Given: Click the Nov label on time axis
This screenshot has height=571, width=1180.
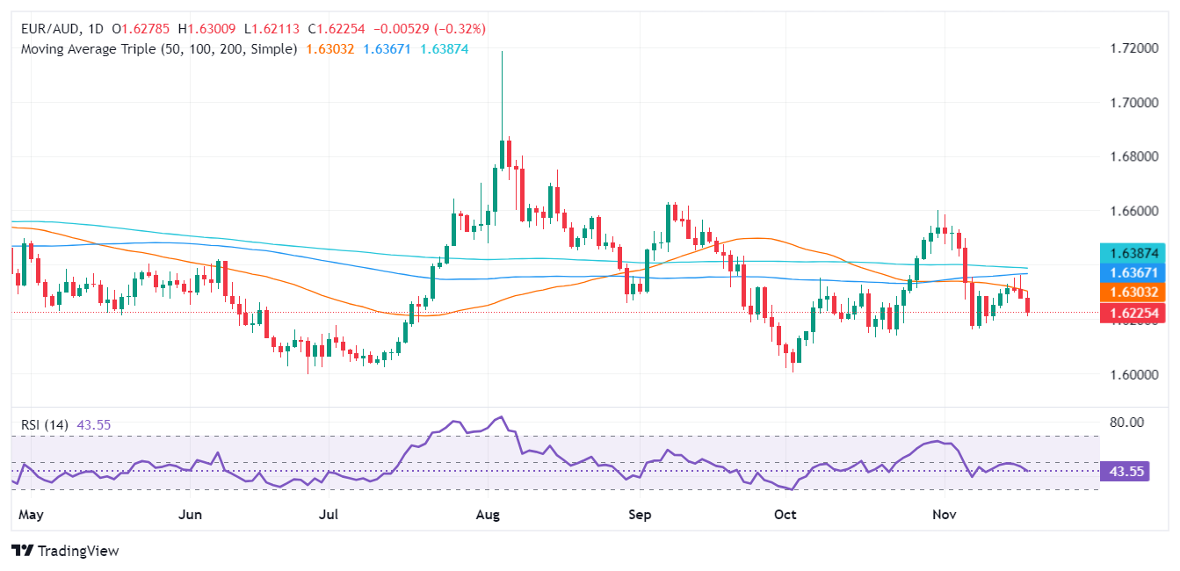Looking at the screenshot, I should [x=944, y=514].
